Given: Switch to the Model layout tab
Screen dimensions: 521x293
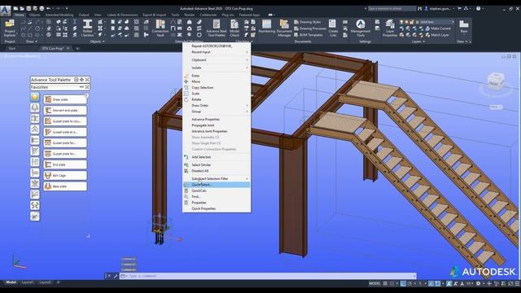Looking at the screenshot, I should (11, 282).
